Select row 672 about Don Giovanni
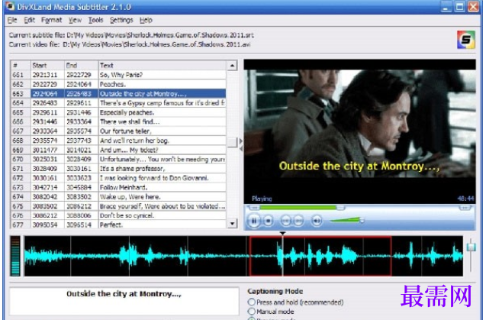486x320 pixels. [118, 178]
